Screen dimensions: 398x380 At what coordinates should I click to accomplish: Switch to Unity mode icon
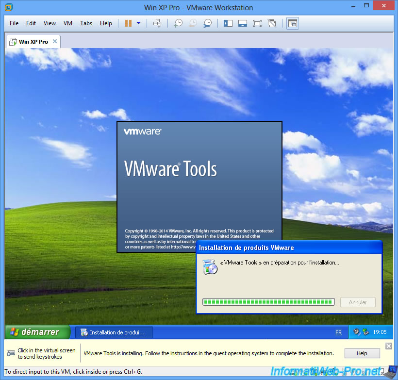click(272, 24)
